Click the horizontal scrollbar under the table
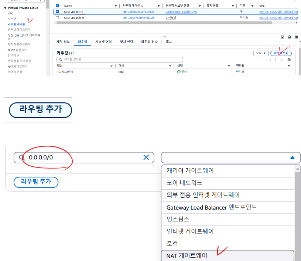 (x=164, y=23)
